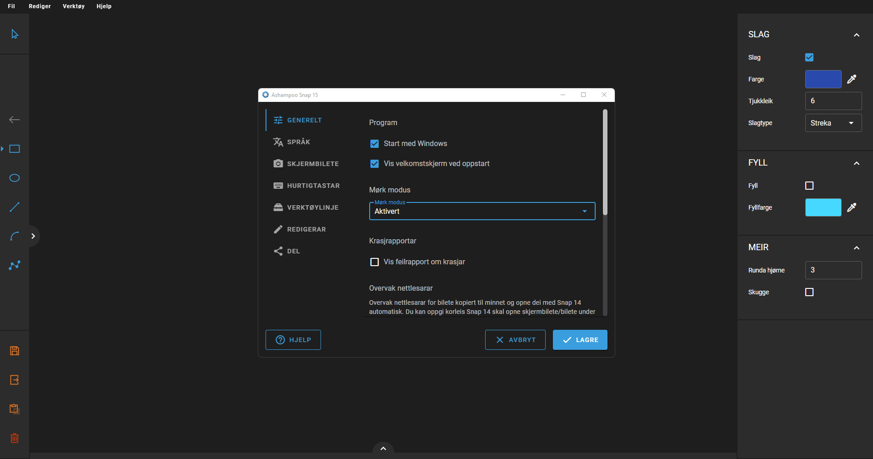The width and height of the screenshot is (873, 459).
Task: Open the Verktøy menu
Action: pyautogui.click(x=74, y=6)
